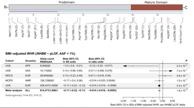The width and height of the screenshot is (194, 108).
Task: Click the Cohort column header
Action: pos(10,61)
